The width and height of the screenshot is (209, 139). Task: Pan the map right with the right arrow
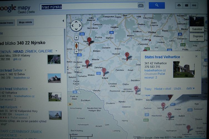[80, 26]
